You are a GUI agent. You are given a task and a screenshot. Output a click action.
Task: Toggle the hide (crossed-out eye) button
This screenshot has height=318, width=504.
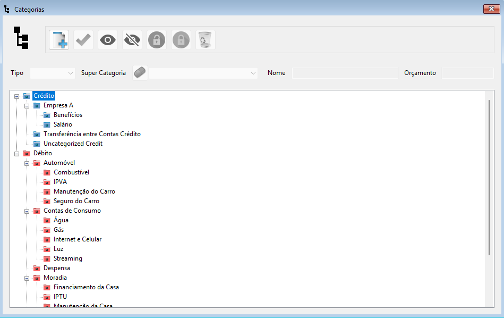point(132,40)
